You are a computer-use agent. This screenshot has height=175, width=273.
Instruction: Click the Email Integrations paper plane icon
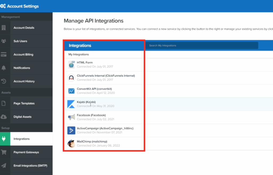[4, 166]
